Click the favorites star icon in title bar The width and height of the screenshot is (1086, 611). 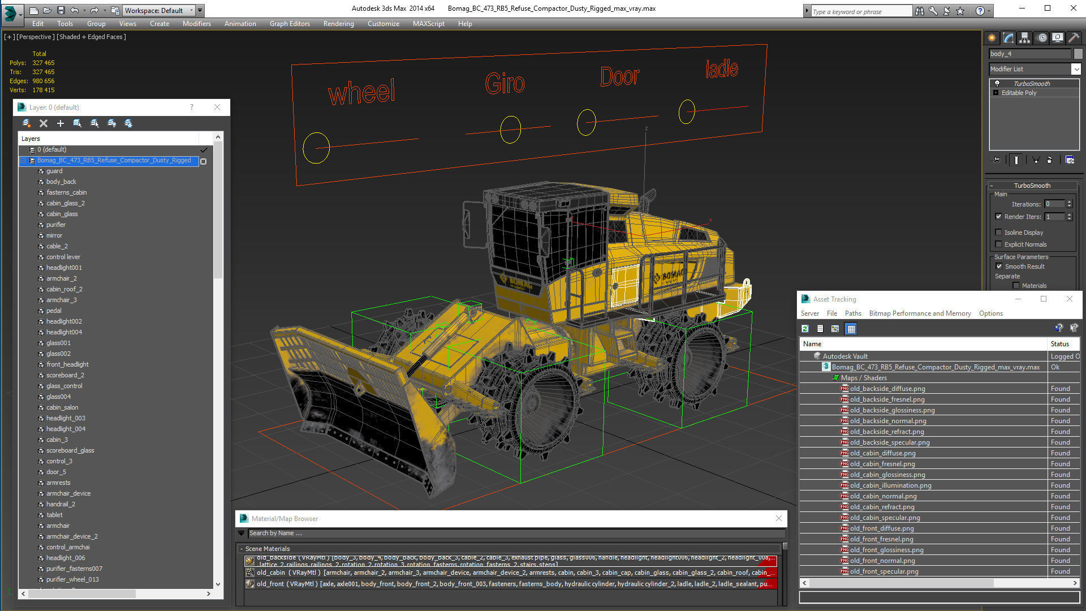click(960, 11)
